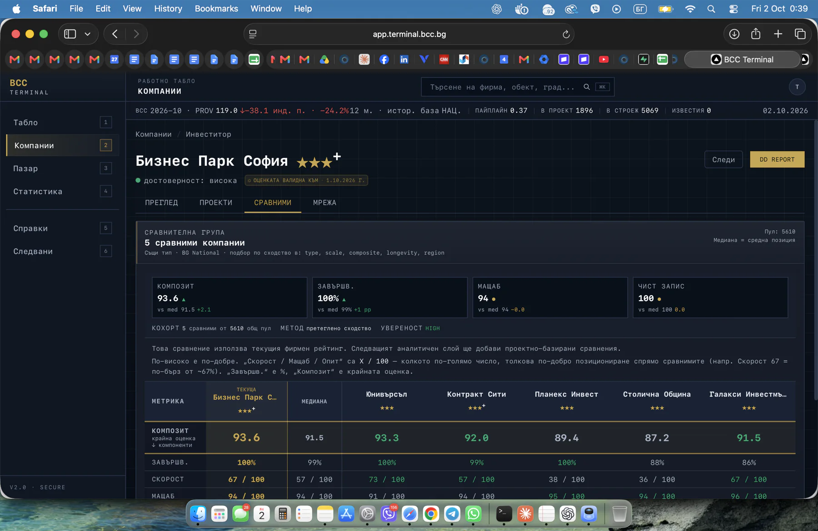This screenshot has width=818, height=531.
Task: Open Статистика in the sidebar
Action: tap(62, 191)
